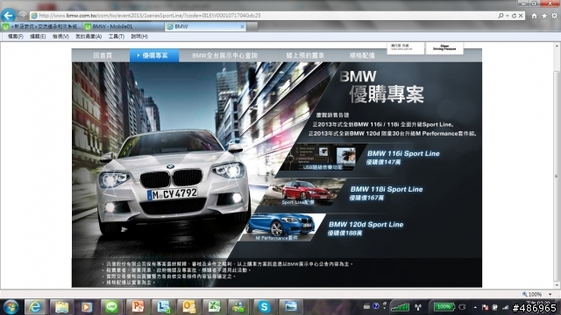Image resolution: width=561 pixels, height=315 pixels.
Task: Open Skype from the taskbar
Action: point(264,307)
